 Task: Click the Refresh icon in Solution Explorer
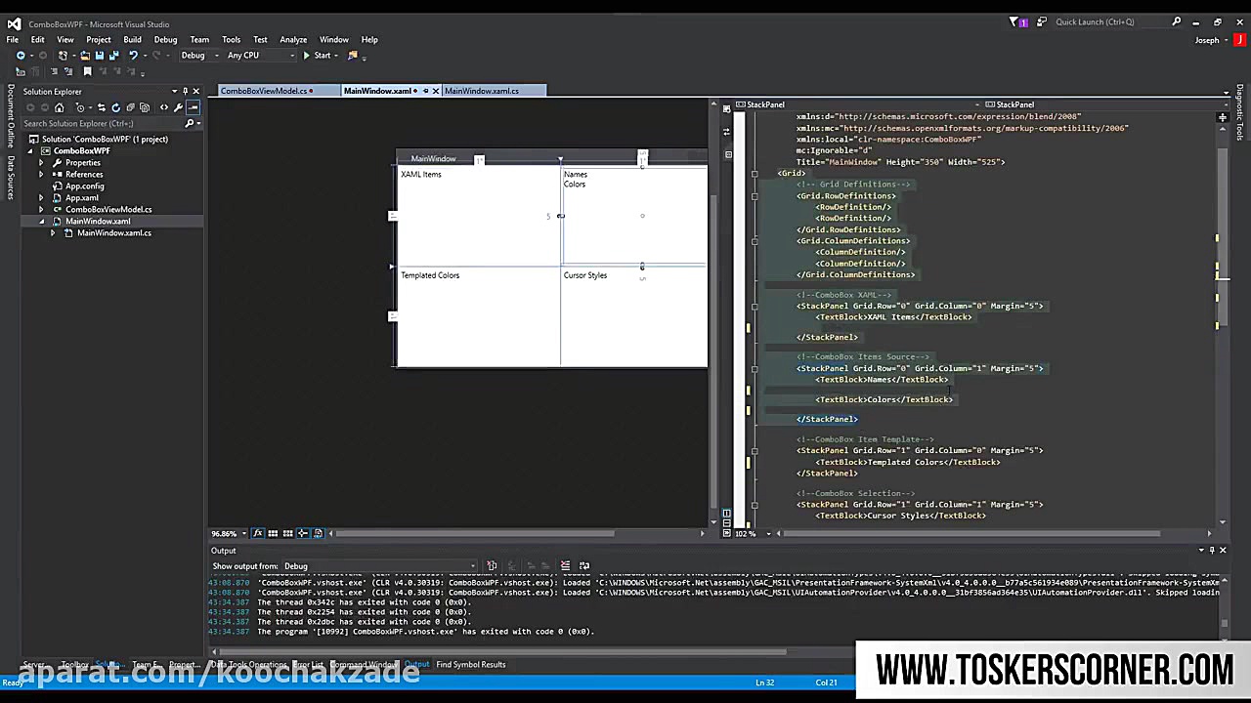[115, 107]
